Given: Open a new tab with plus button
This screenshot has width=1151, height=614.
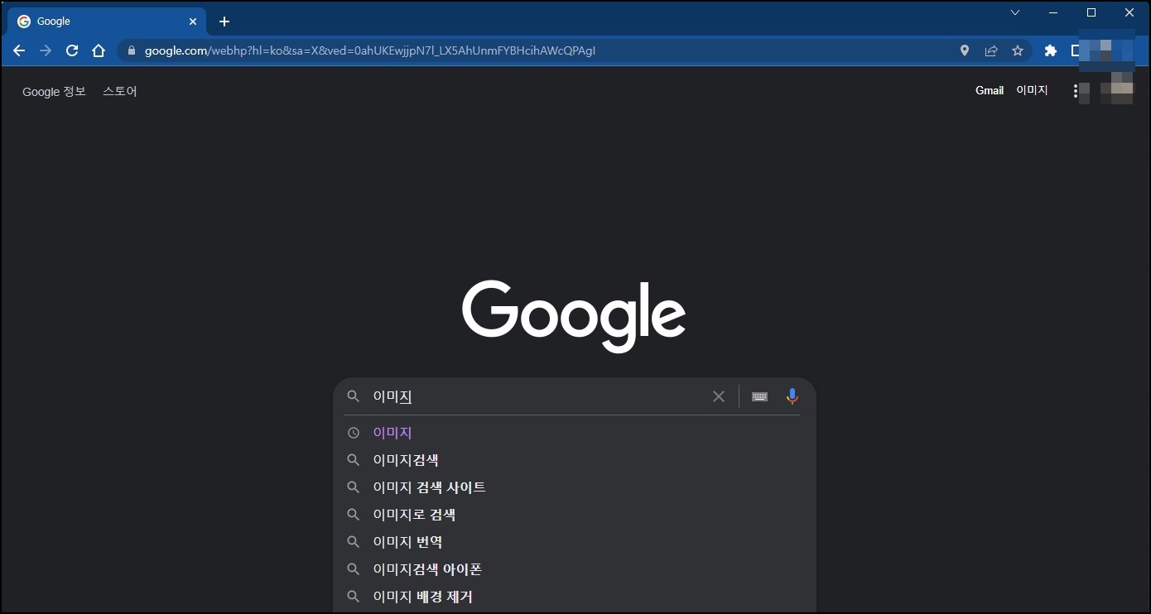Looking at the screenshot, I should point(224,22).
